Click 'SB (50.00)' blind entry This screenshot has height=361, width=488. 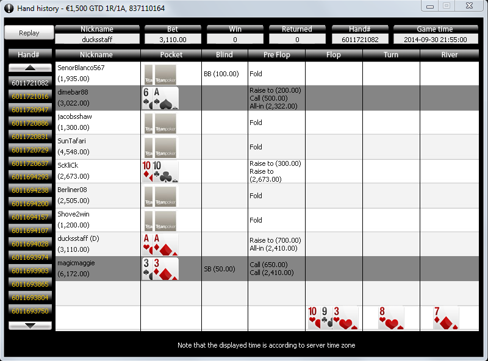220,269
